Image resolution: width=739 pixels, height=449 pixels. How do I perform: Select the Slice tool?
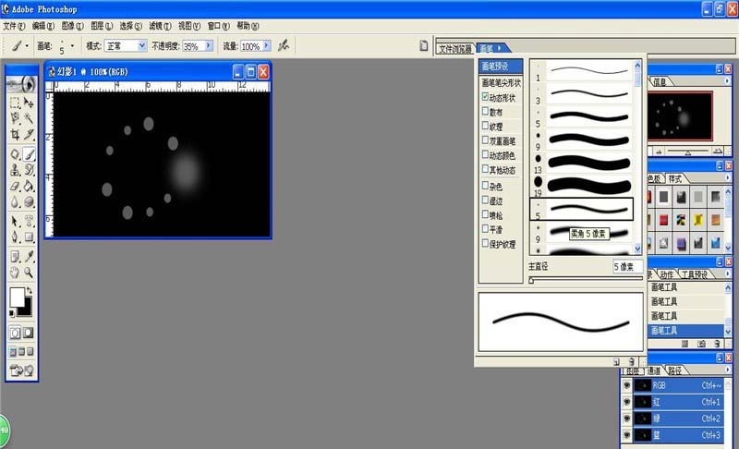click(x=29, y=135)
